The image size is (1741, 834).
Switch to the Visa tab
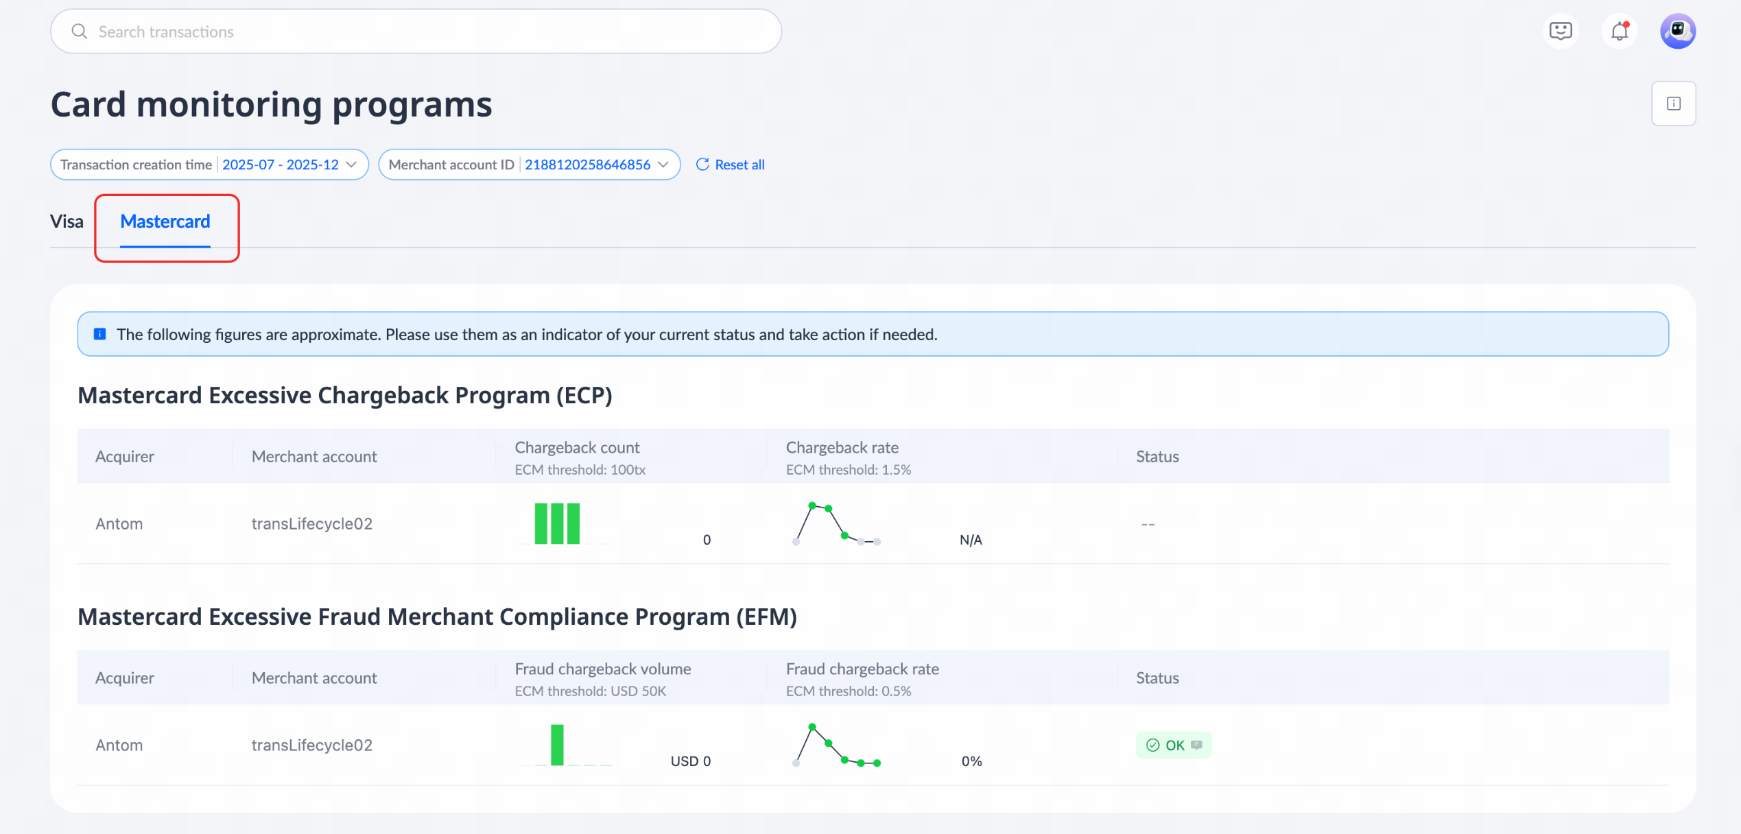(67, 222)
